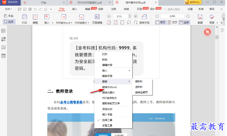Click the fit page icon

tap(115, 22)
